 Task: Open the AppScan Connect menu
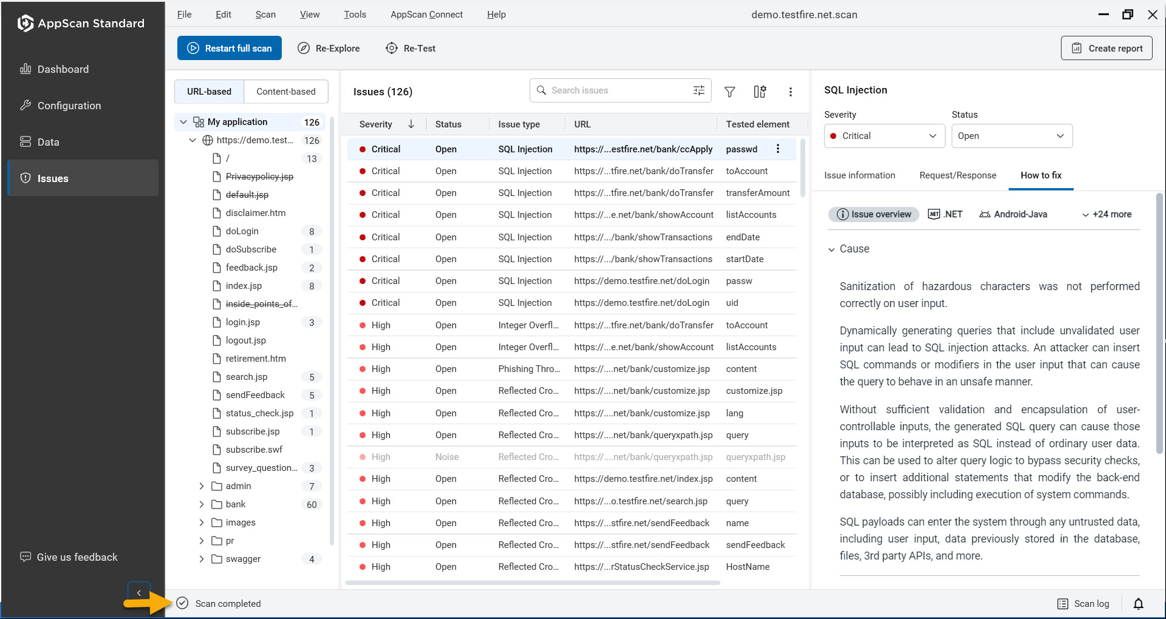pos(427,14)
